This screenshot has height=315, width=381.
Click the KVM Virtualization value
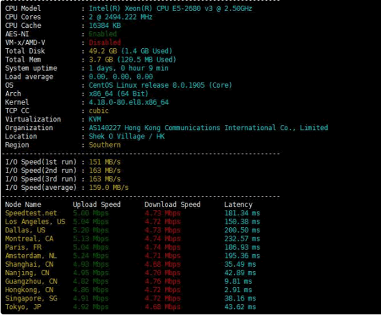pos(95,119)
